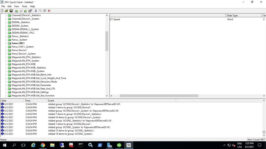Open the View menu
Image resolution: width=266 pixels, height=149 pixels.
(x=17, y=6)
